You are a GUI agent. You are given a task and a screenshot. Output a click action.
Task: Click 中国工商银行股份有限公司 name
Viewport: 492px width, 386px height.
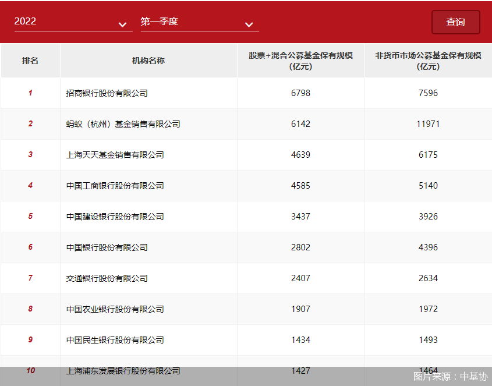(x=115, y=186)
